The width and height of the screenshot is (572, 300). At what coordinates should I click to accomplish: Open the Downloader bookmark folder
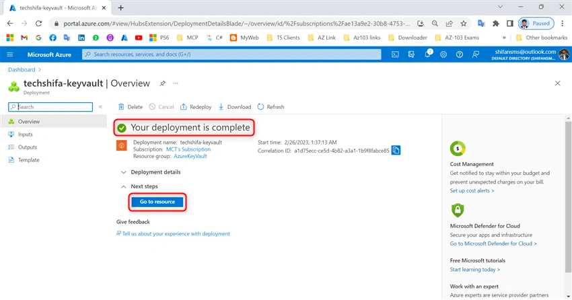click(408, 38)
